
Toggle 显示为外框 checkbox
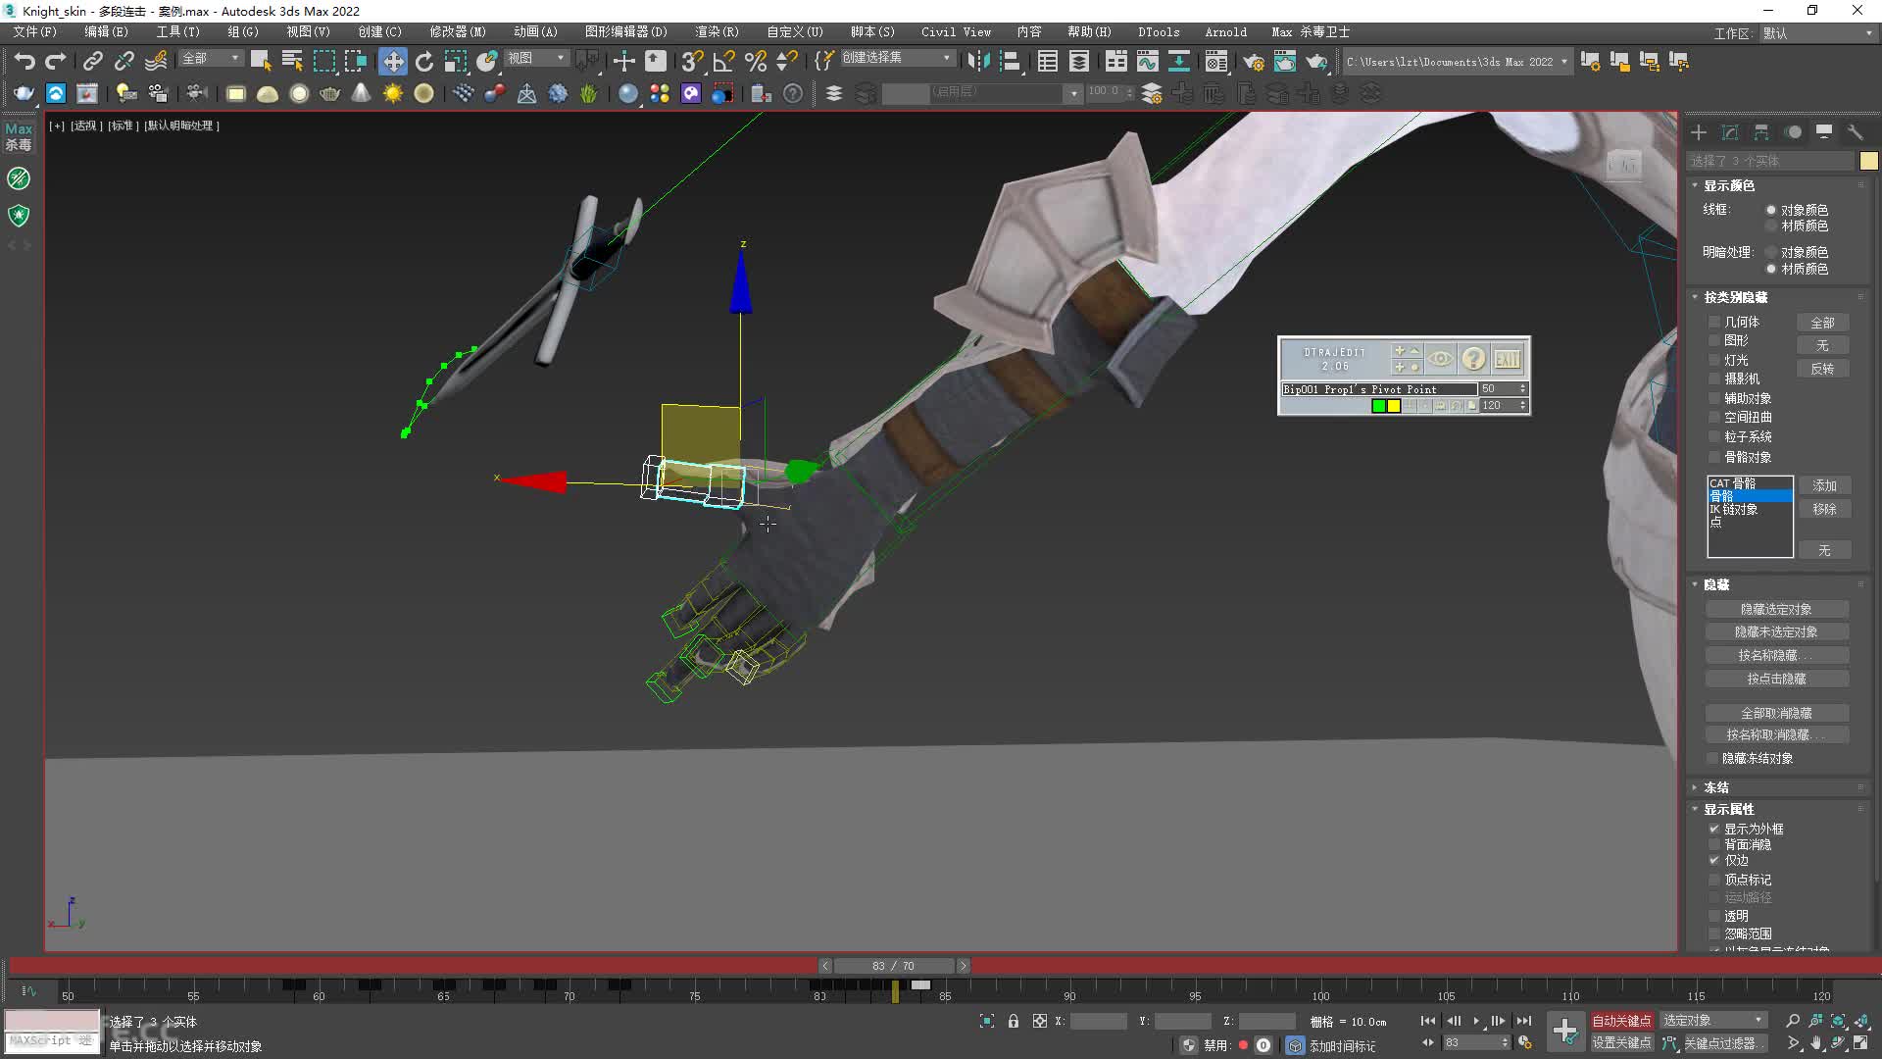tap(1714, 829)
